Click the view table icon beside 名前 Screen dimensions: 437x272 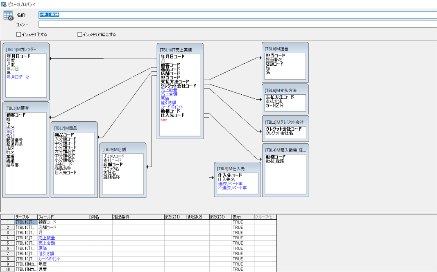click(8, 16)
